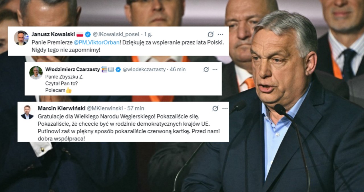Click the Grok icon on Kierwiński's tweet

215,108
